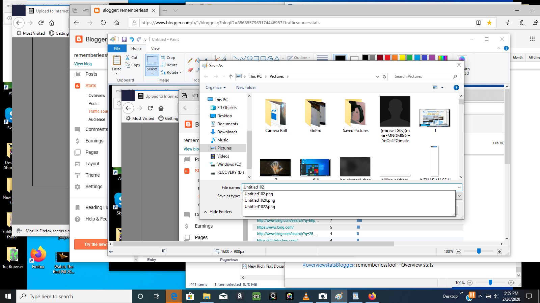The width and height of the screenshot is (540, 303).
Task: Open the Rotate dropdown in Paint
Action: tap(171, 72)
